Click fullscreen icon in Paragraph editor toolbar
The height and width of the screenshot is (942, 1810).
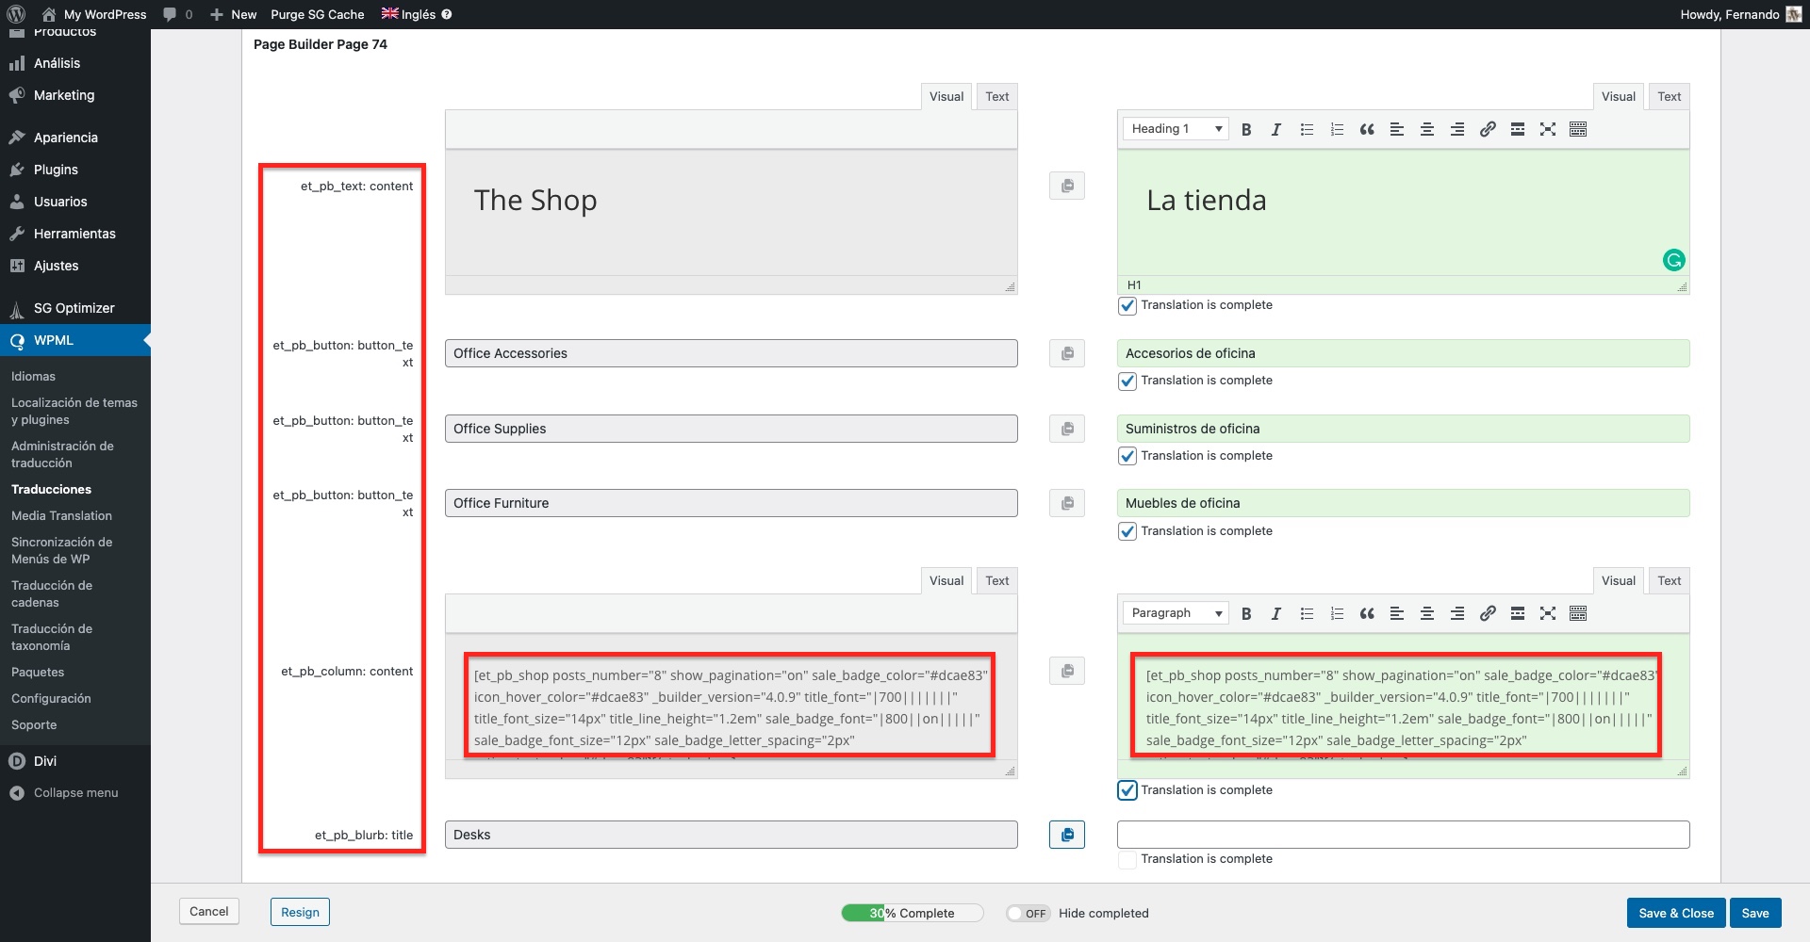tap(1547, 614)
